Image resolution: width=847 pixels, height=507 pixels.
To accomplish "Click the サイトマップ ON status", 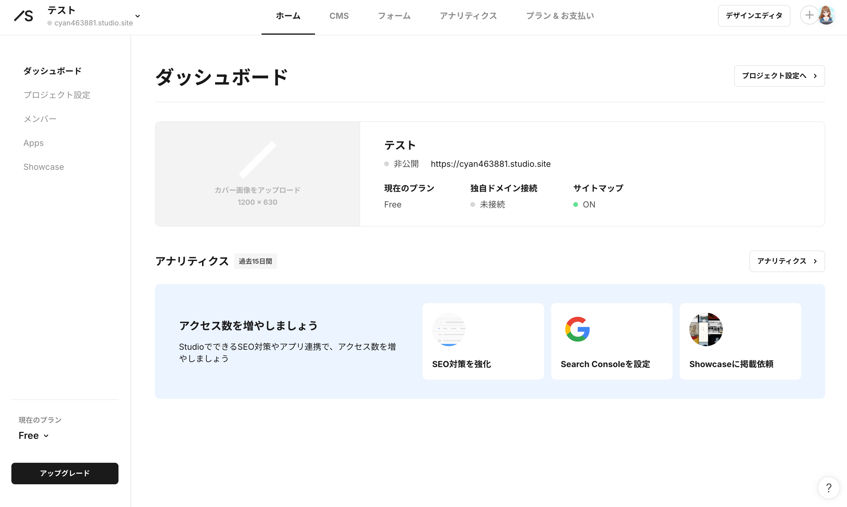I will click(x=584, y=205).
